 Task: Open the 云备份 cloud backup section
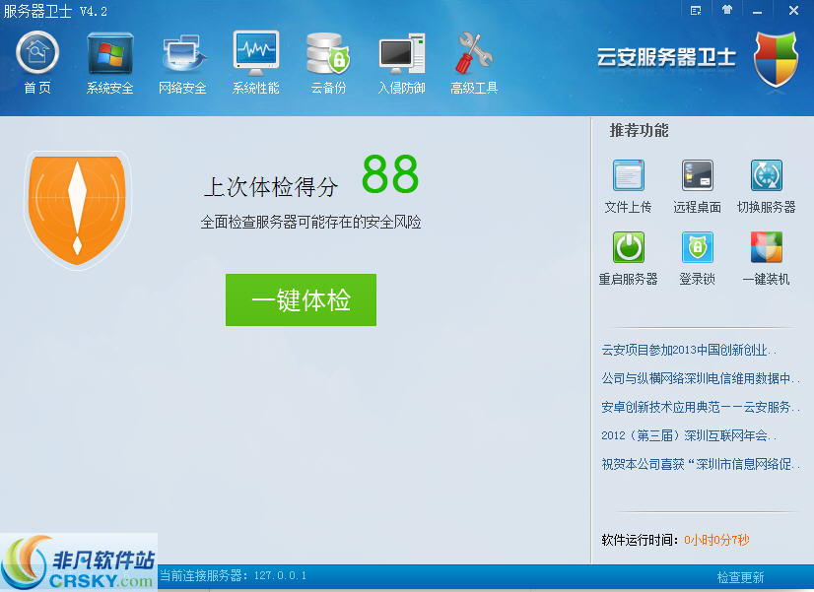328,63
